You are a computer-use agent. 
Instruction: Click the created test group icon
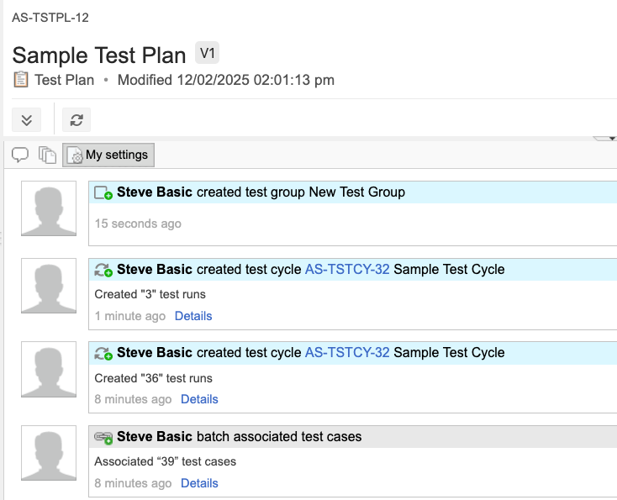(x=103, y=192)
